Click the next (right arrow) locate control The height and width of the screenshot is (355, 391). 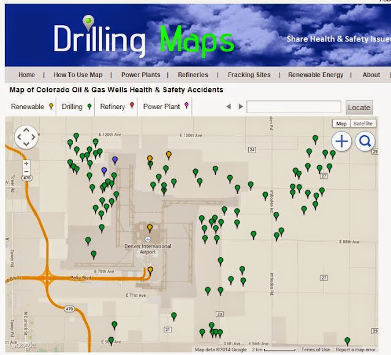tap(240, 106)
